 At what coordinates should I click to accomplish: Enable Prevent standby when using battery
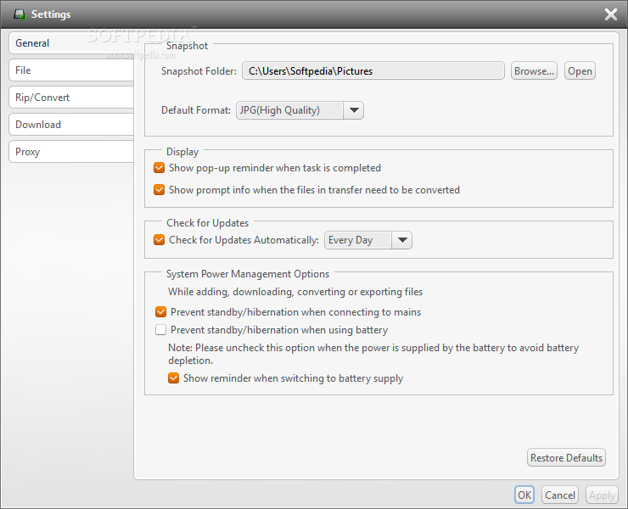pyautogui.click(x=160, y=330)
